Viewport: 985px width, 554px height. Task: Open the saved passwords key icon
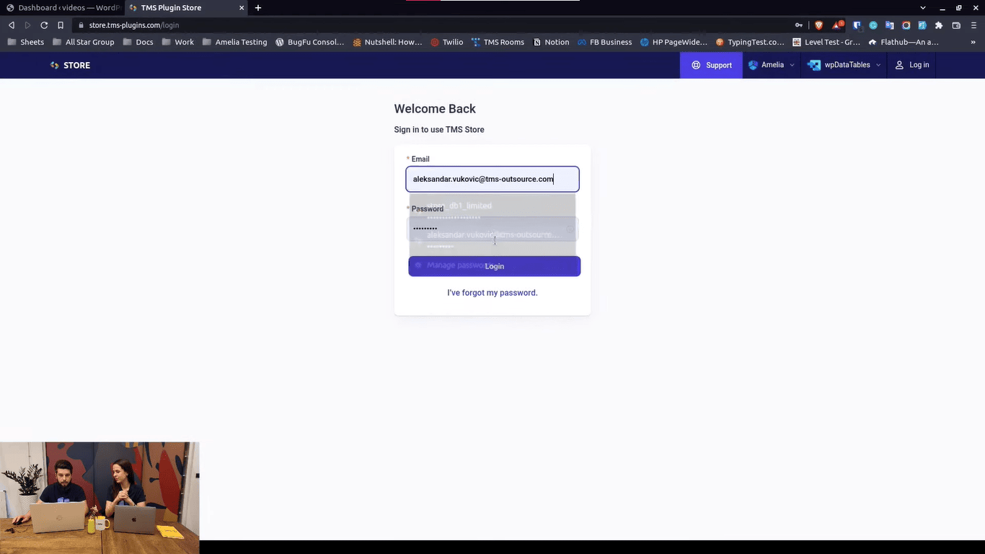pyautogui.click(x=799, y=25)
